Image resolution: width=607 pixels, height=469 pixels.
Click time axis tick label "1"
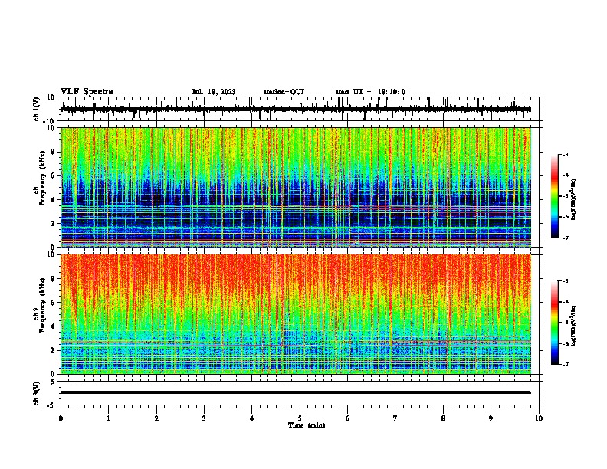pos(108,418)
